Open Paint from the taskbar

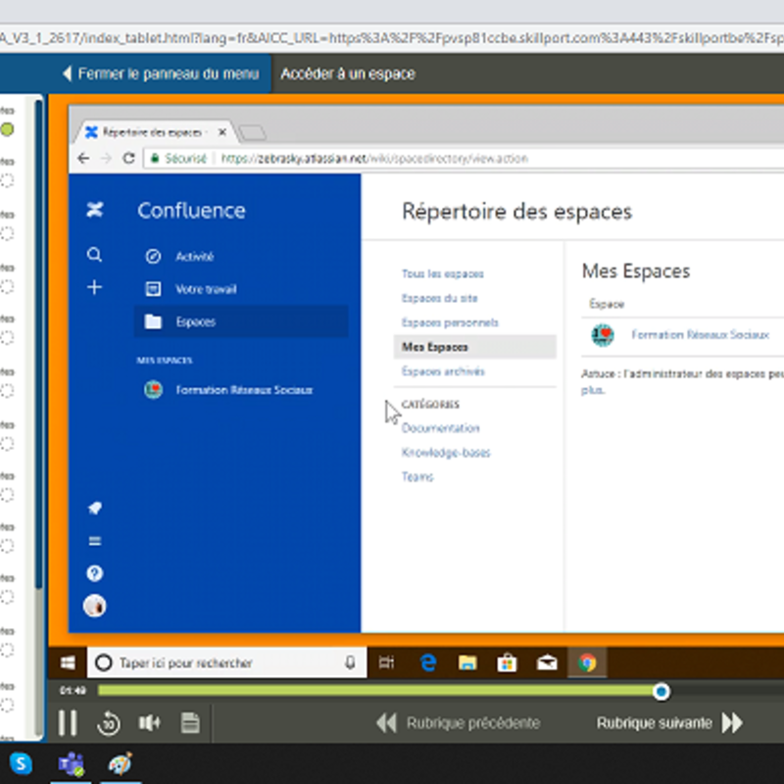point(120,763)
